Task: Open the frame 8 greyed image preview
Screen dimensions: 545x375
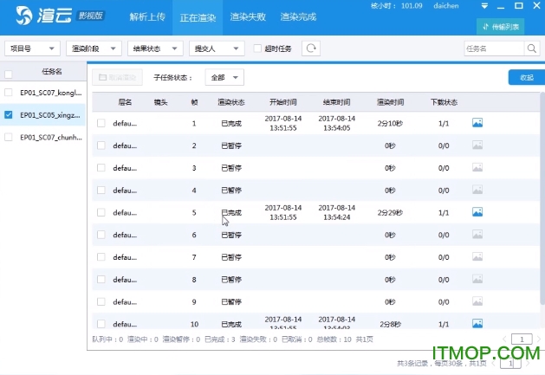Action: click(477, 279)
